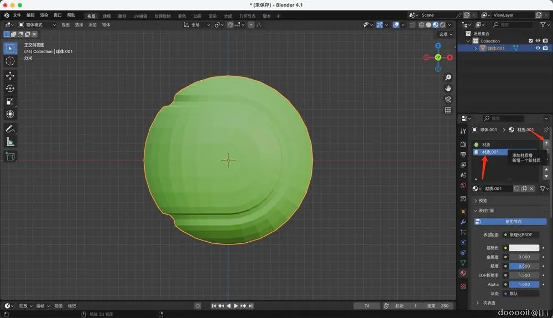Viewport: 553px width, 318px height.
Task: Select the Measure tool
Action: [x=10, y=142]
